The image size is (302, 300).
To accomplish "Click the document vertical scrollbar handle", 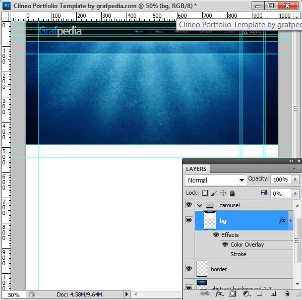I will (296, 108).
